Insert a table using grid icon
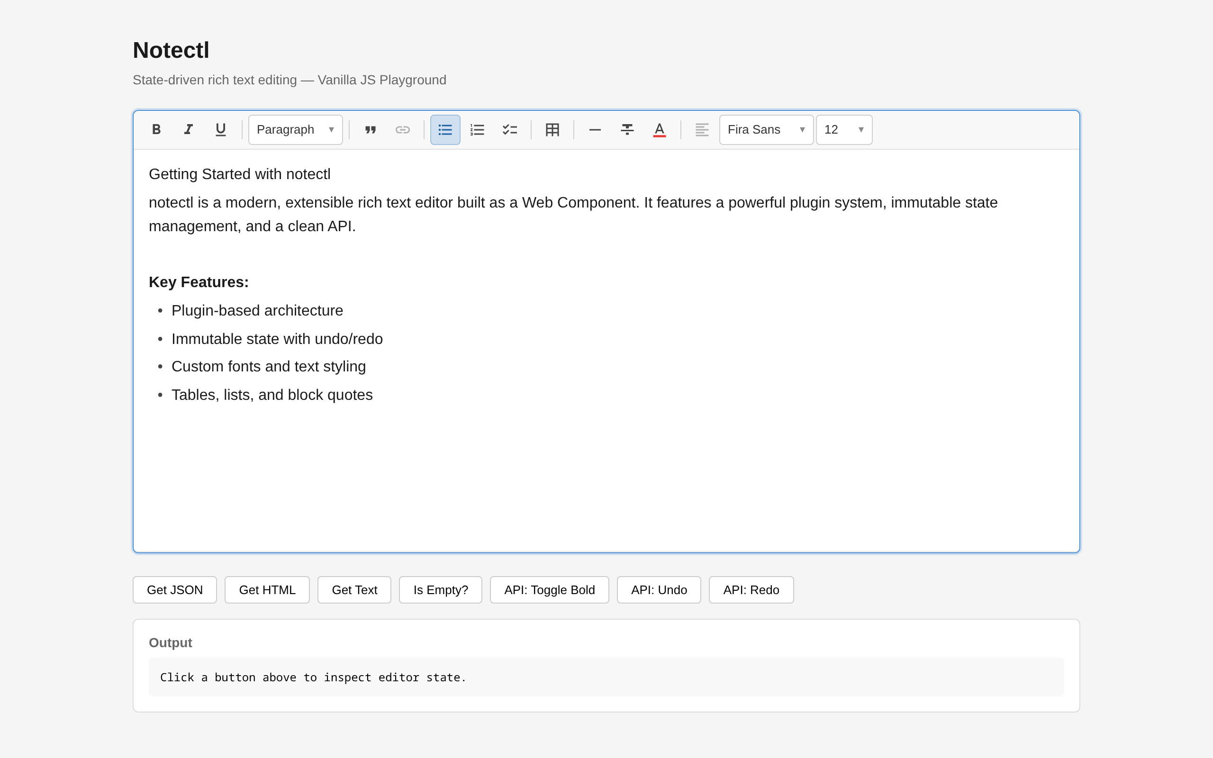The height and width of the screenshot is (758, 1213). (552, 130)
